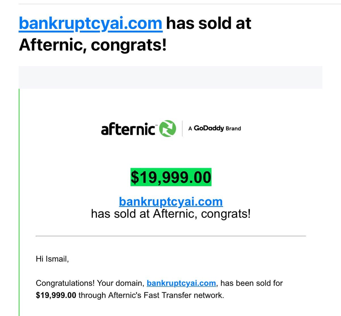
Task: Select the green highlighted $19,999.00 price
Action: (x=171, y=177)
